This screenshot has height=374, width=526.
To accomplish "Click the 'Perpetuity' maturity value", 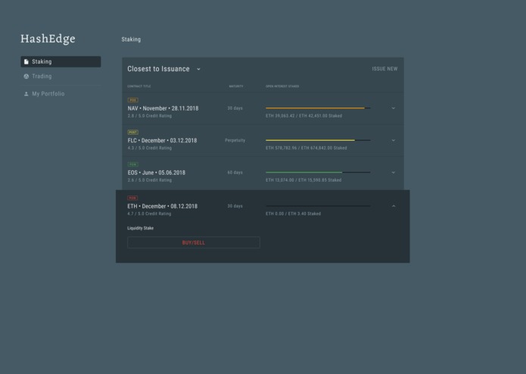I will [x=235, y=140].
